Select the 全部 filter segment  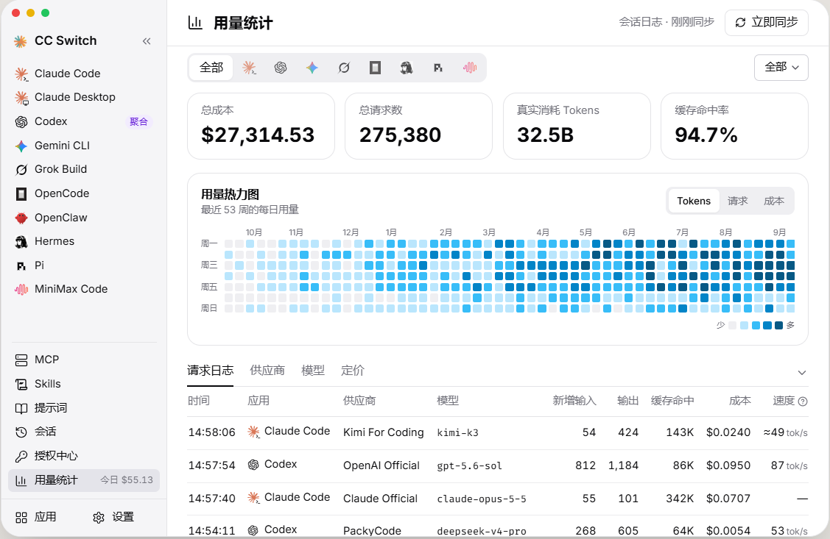pos(211,68)
